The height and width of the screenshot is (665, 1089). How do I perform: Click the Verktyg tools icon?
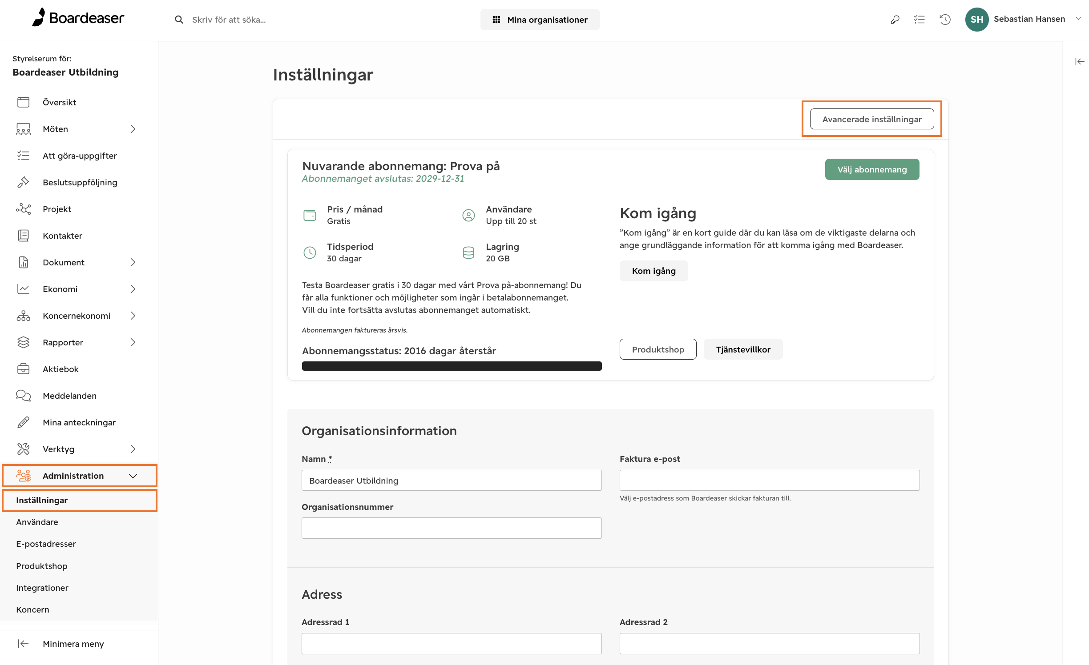tap(23, 449)
